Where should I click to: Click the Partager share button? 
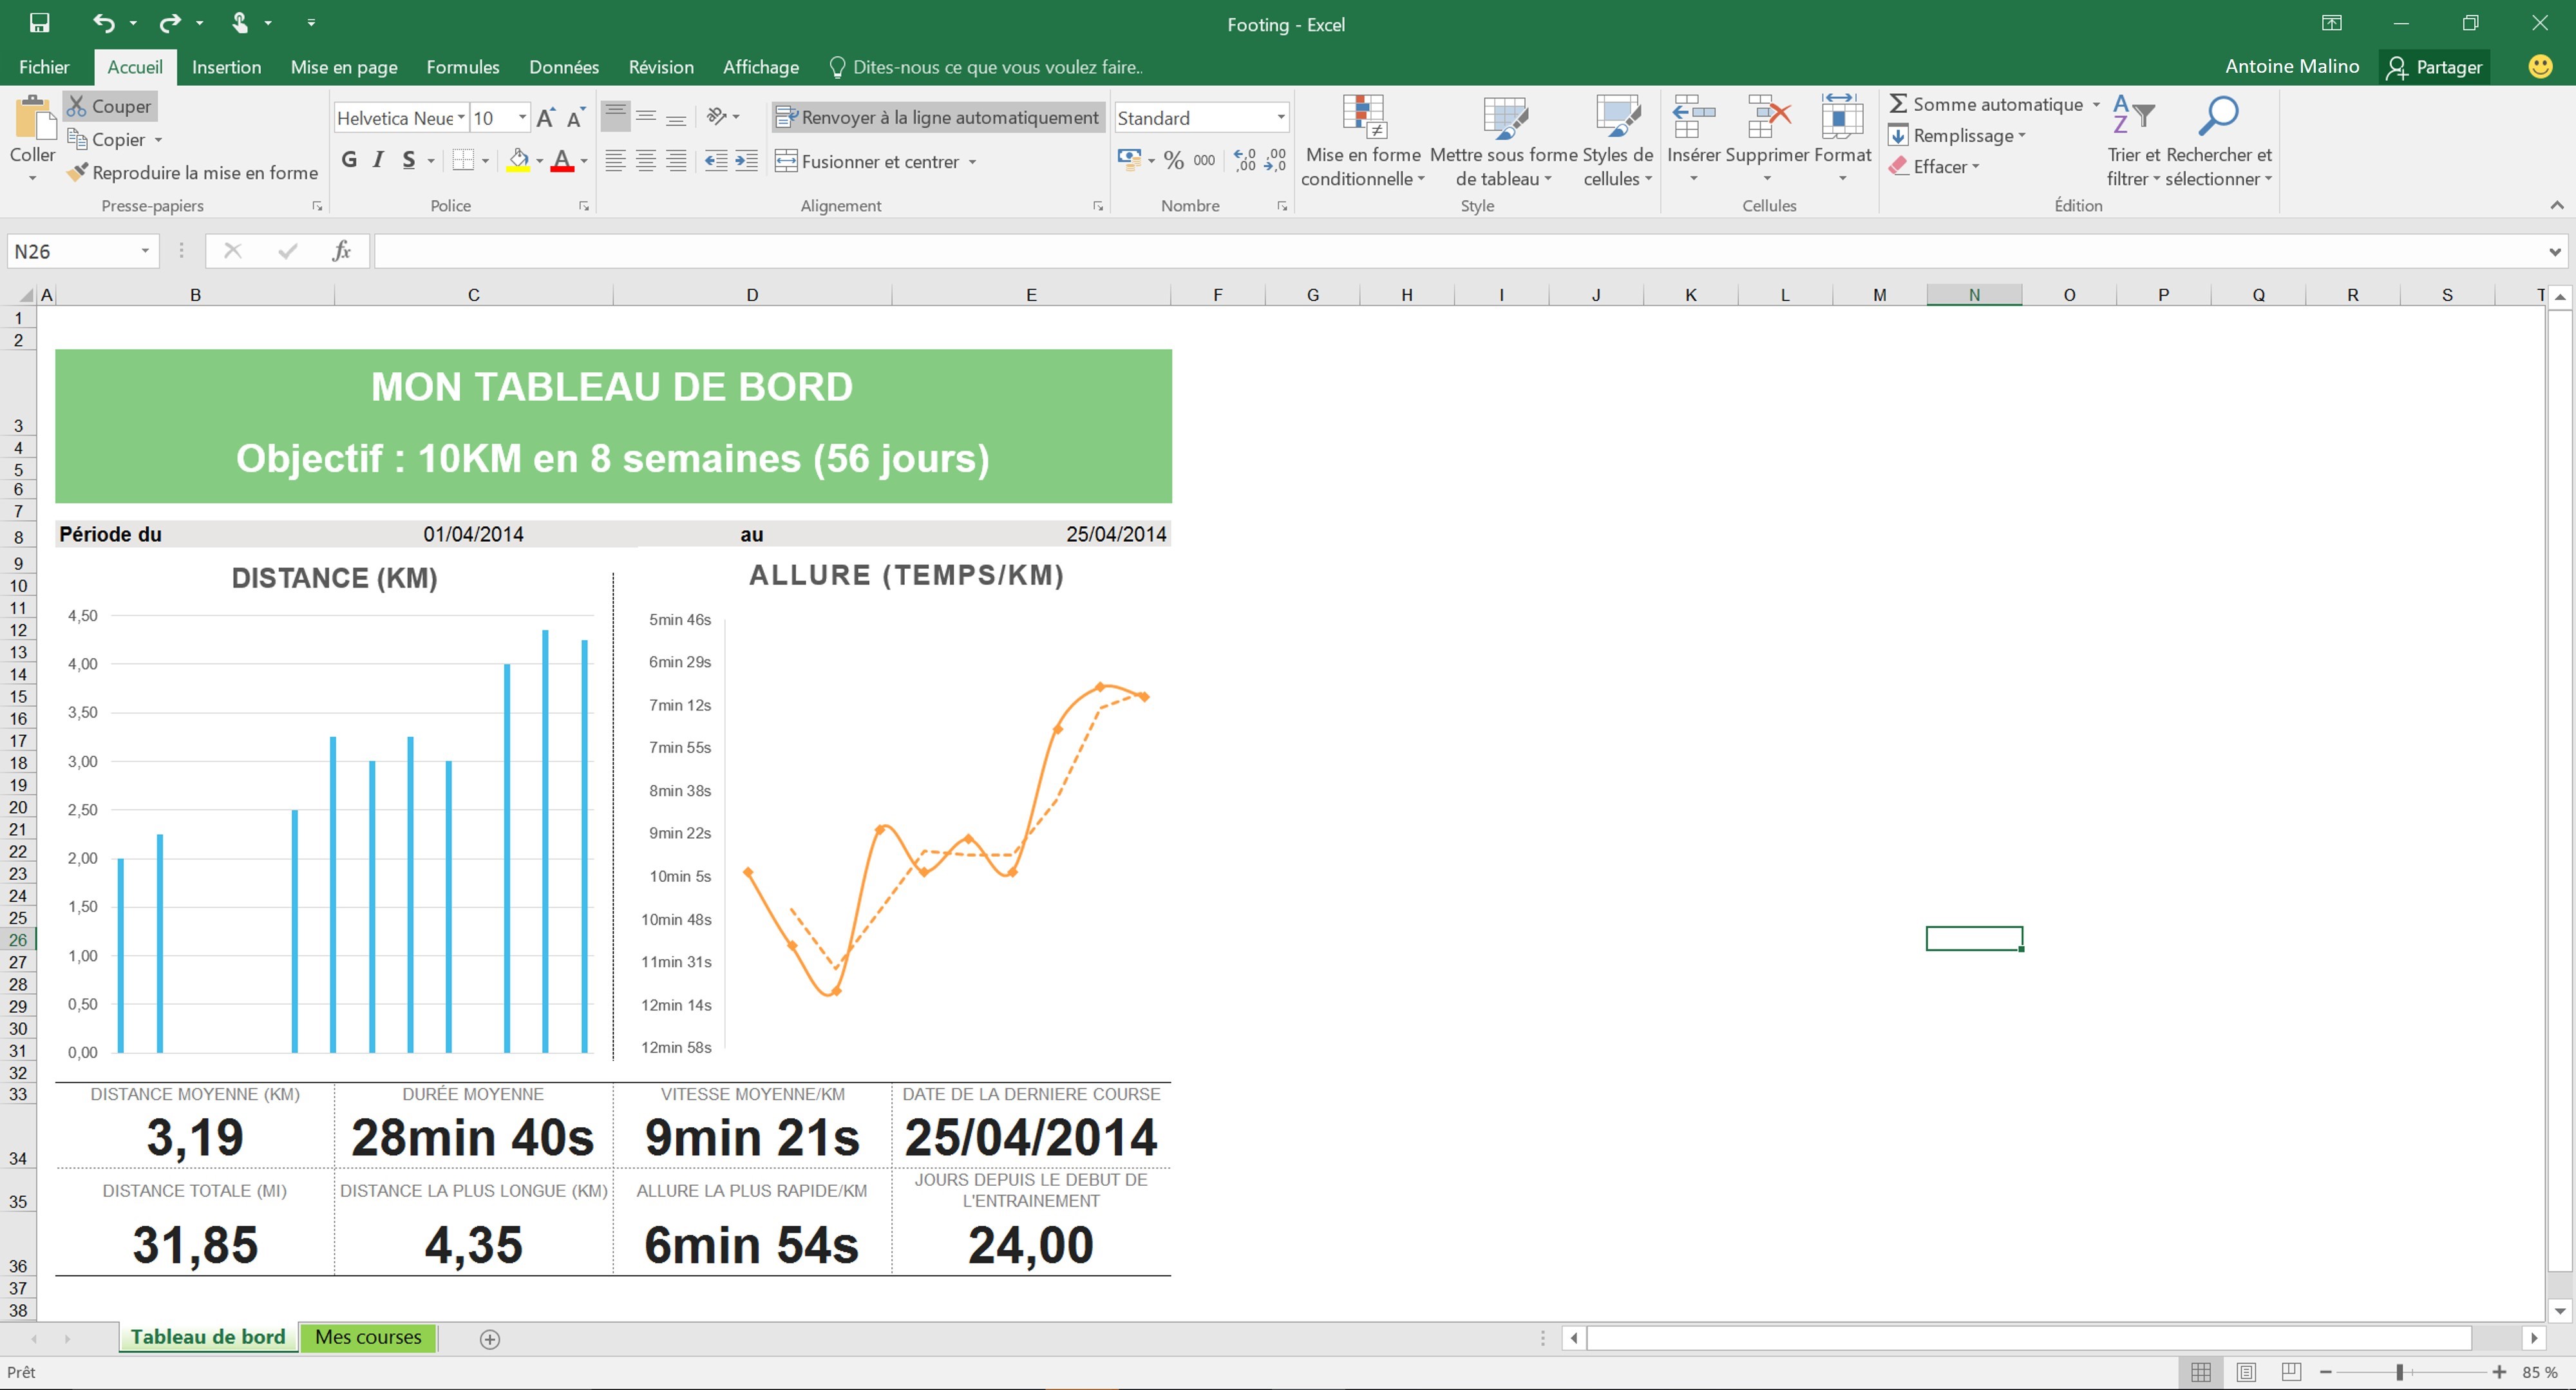tap(2434, 67)
